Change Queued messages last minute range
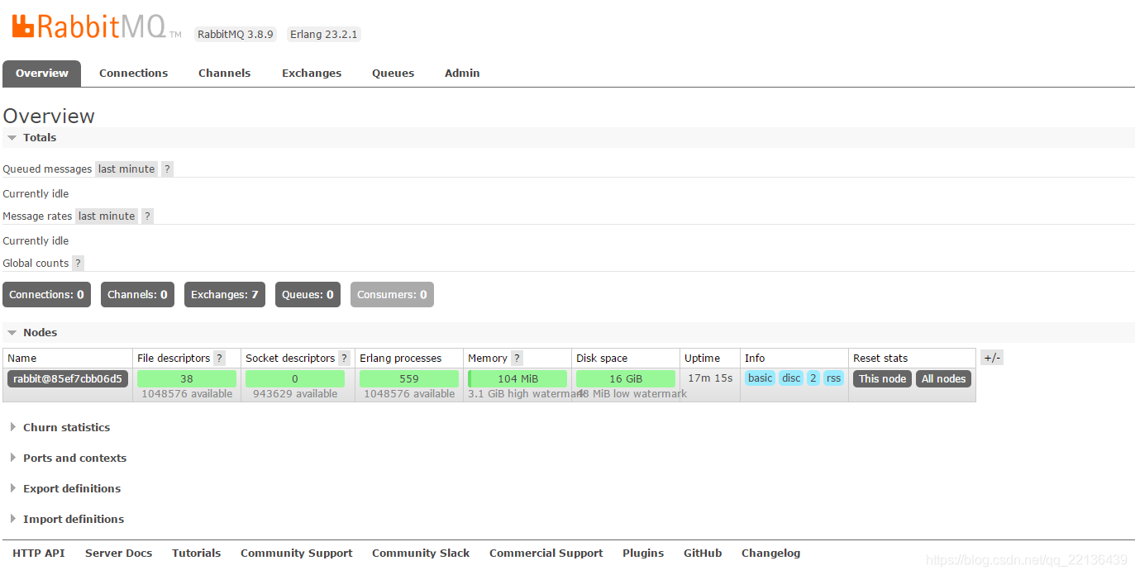The height and width of the screenshot is (575, 1135). point(126,169)
